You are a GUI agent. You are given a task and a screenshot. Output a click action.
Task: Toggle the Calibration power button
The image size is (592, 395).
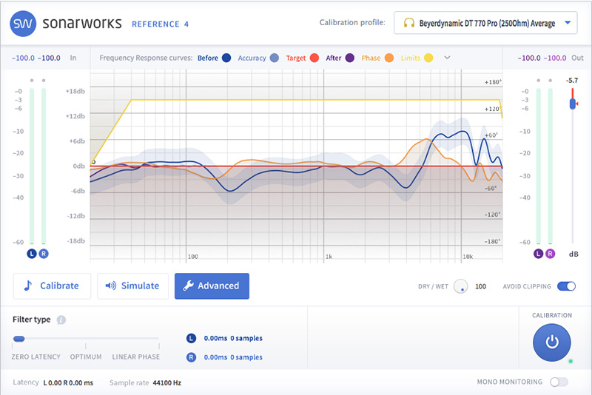pyautogui.click(x=551, y=342)
